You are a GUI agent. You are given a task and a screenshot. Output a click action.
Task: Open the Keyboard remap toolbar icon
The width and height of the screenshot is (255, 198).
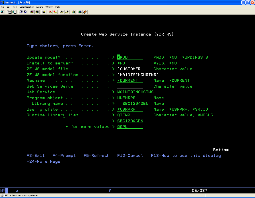pos(44,12)
